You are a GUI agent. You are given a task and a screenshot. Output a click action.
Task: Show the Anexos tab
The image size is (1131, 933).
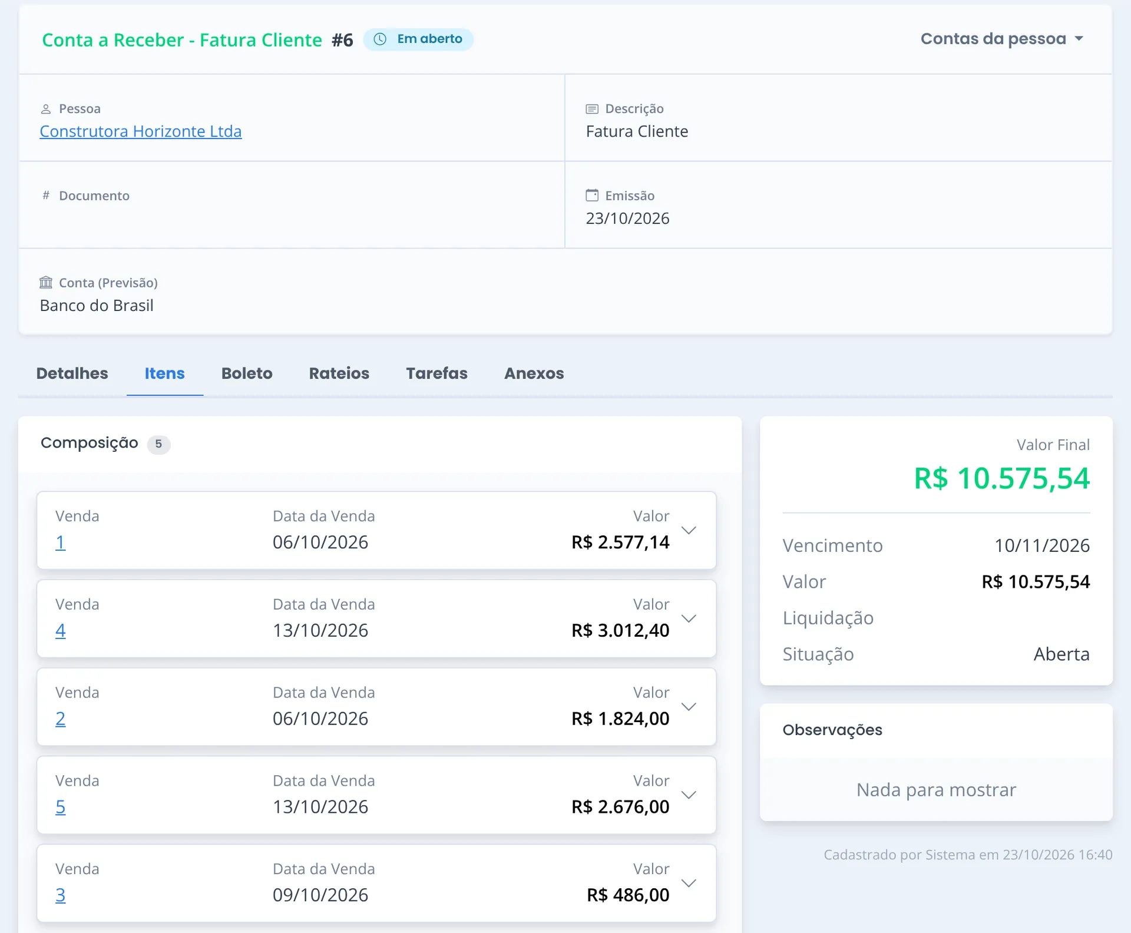point(534,373)
